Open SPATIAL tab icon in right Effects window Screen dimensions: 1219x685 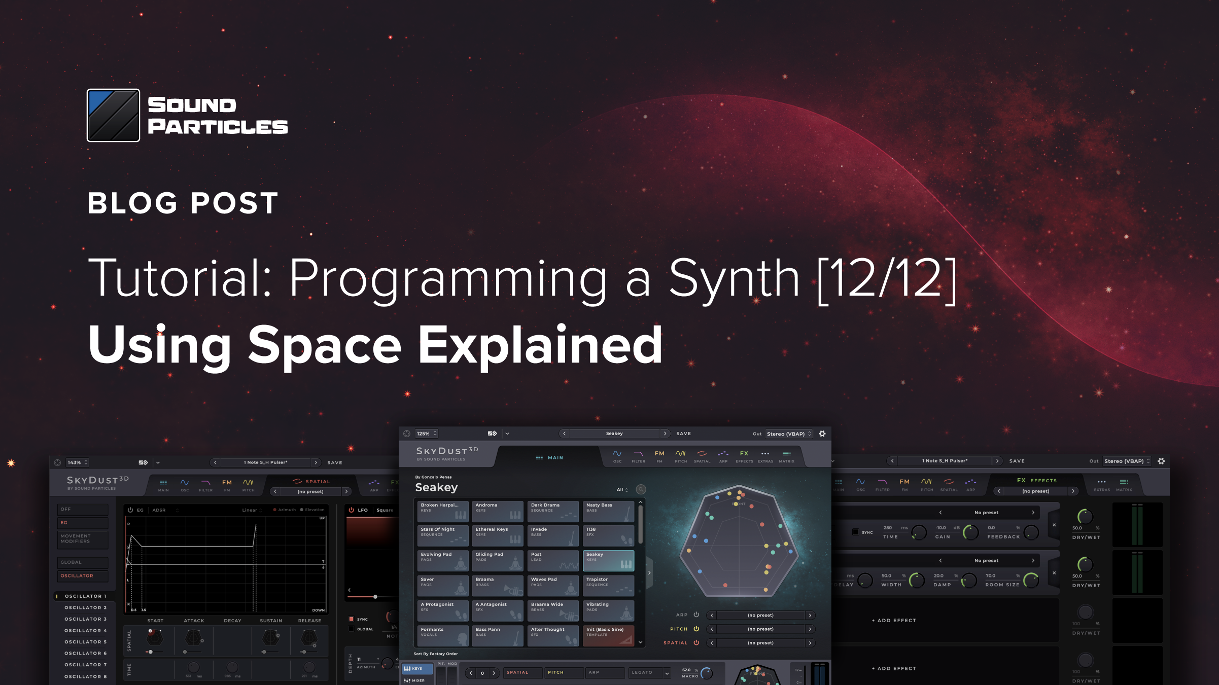949,484
